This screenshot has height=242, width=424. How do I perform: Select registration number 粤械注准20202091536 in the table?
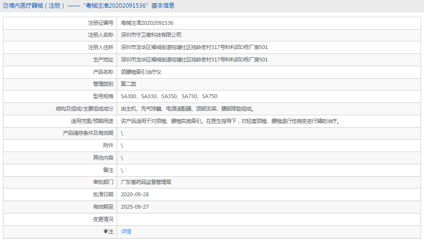point(147,23)
